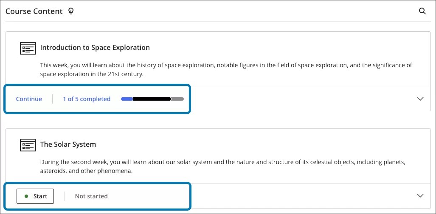The image size is (436, 214).
Task: Click the Continue link
Action: point(29,99)
